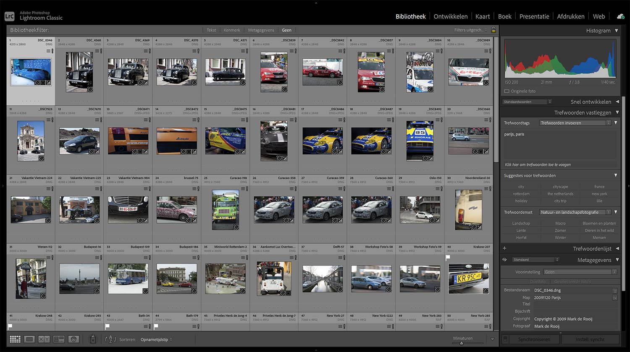Open the Sorteren Opnametijdstip dropdown
Viewport: 630px width, 352px height.
point(156,339)
